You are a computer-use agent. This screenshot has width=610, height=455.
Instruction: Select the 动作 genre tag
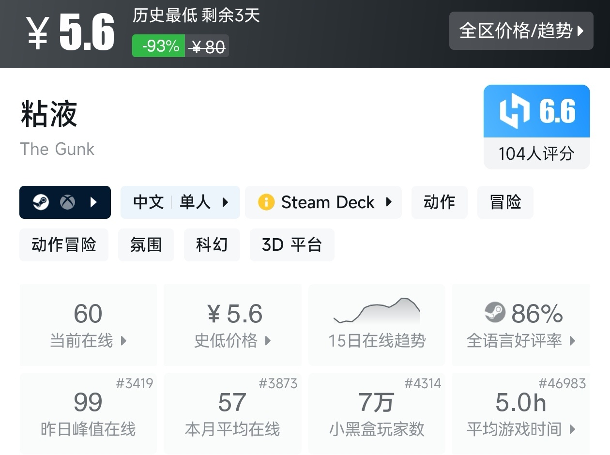point(439,202)
